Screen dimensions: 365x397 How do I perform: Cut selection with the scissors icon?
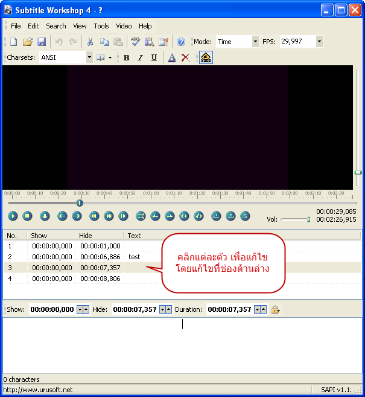[90, 42]
